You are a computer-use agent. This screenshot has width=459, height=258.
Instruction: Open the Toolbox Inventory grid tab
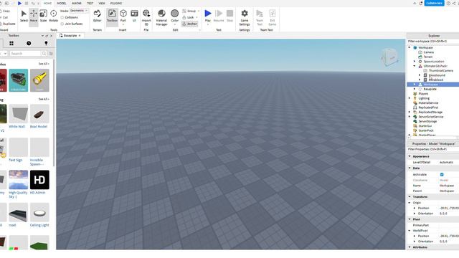click(x=11, y=43)
